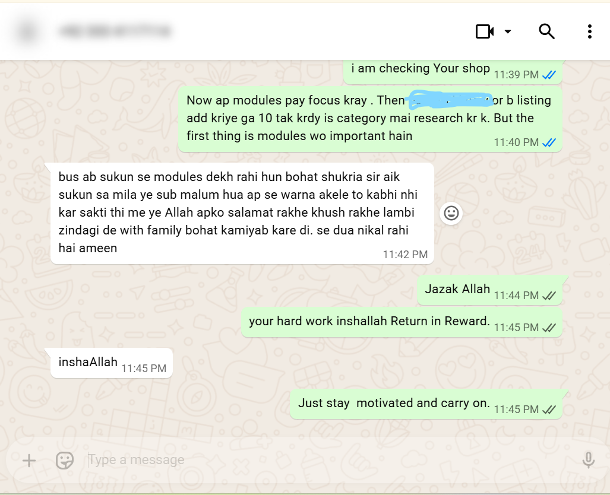Select 'Just stay motivated and carry on' message
The image size is (610, 495).
426,404
